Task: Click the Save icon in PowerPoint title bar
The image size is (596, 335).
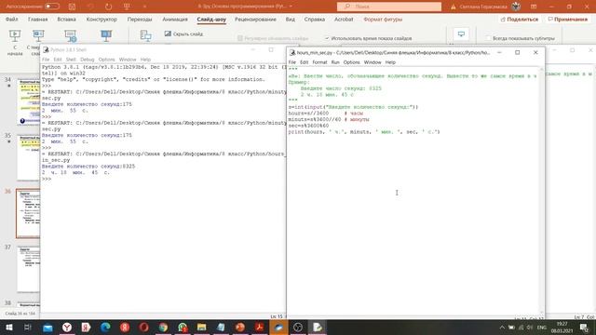Action: click(x=72, y=7)
